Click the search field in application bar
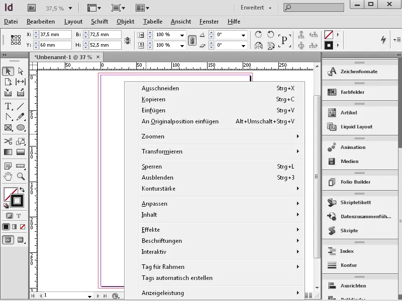This screenshot has height=301, width=402. 314,8
